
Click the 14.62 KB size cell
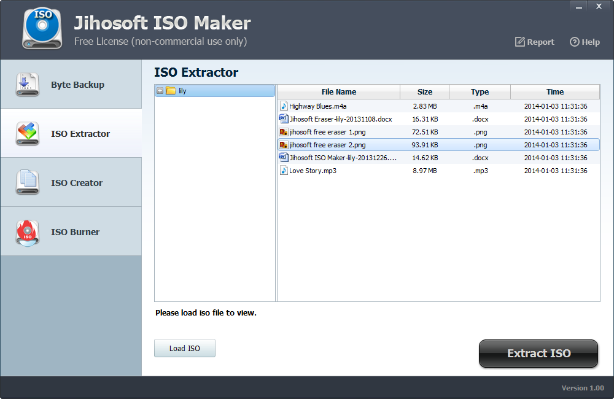[x=425, y=158]
